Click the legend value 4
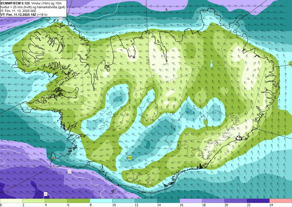 pyautogui.click(x=46, y=205)
